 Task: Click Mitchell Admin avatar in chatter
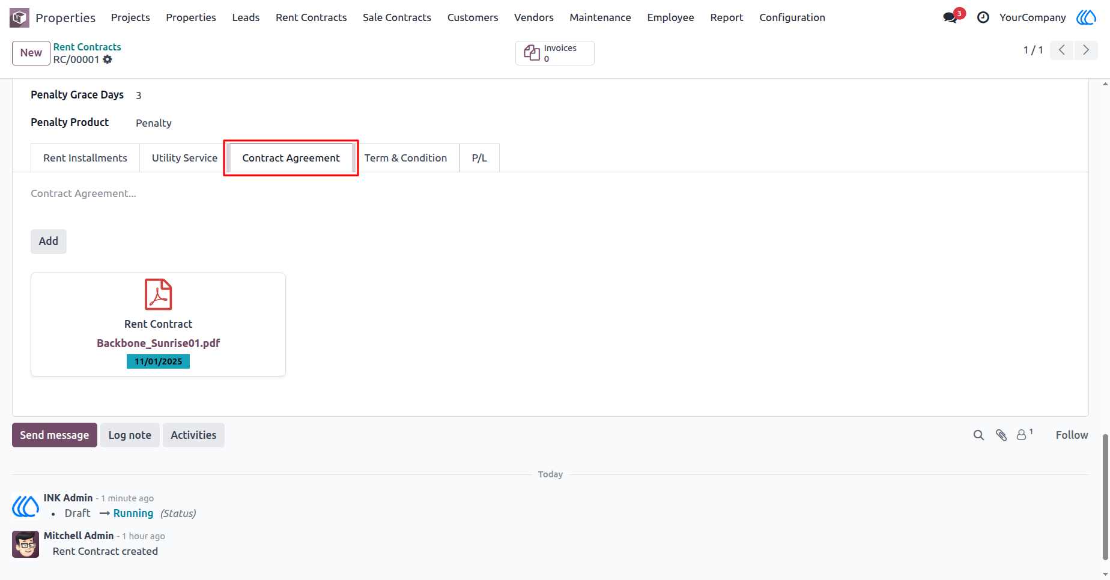point(25,544)
